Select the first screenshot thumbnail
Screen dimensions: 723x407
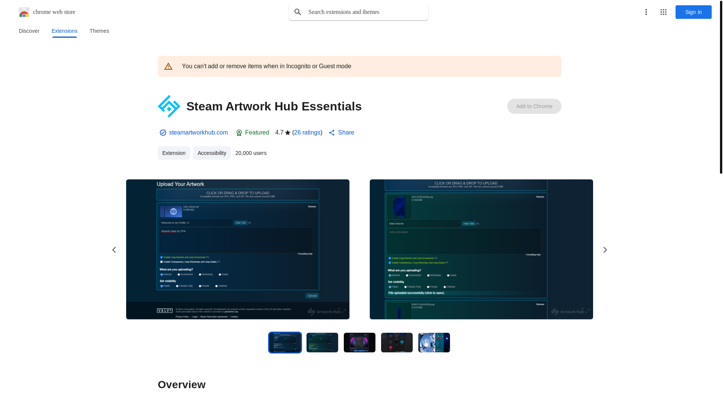pos(285,343)
